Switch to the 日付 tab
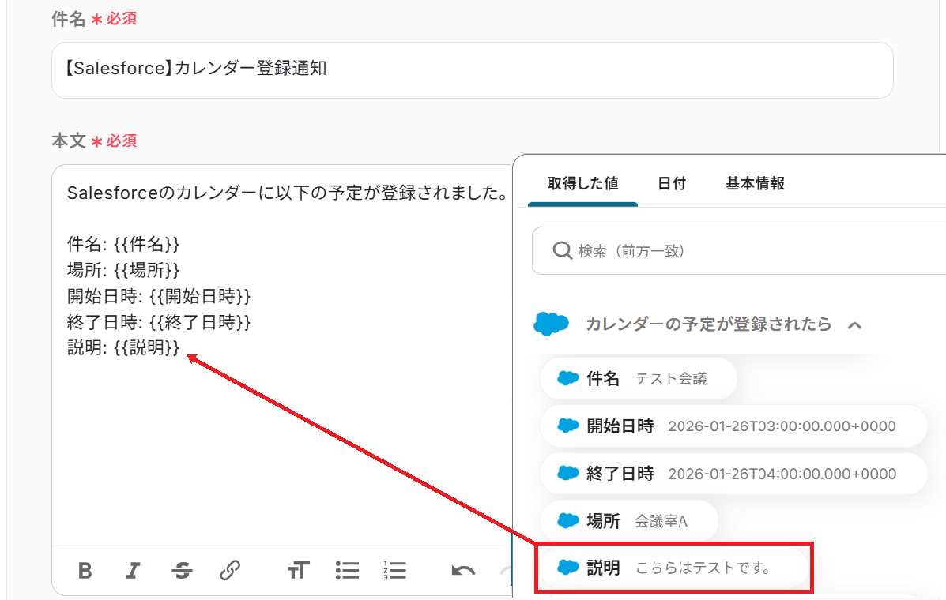The image size is (946, 600). pos(672,183)
